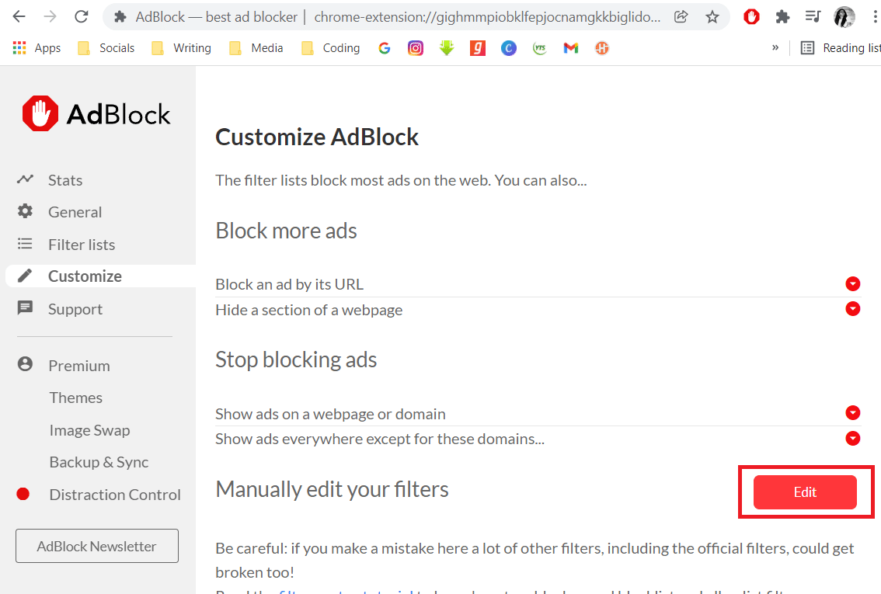This screenshot has height=594, width=881.
Task: Go back with the browser back arrow
Action: click(x=19, y=17)
